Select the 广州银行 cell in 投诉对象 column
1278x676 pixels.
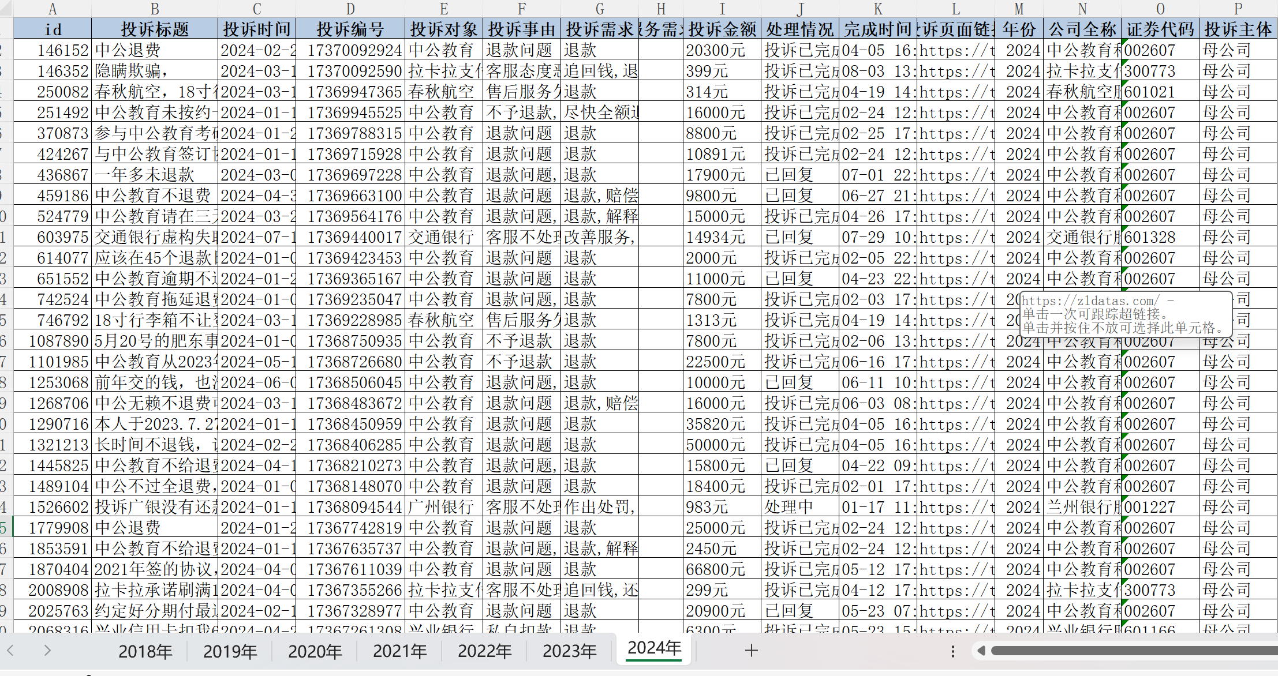coord(443,508)
